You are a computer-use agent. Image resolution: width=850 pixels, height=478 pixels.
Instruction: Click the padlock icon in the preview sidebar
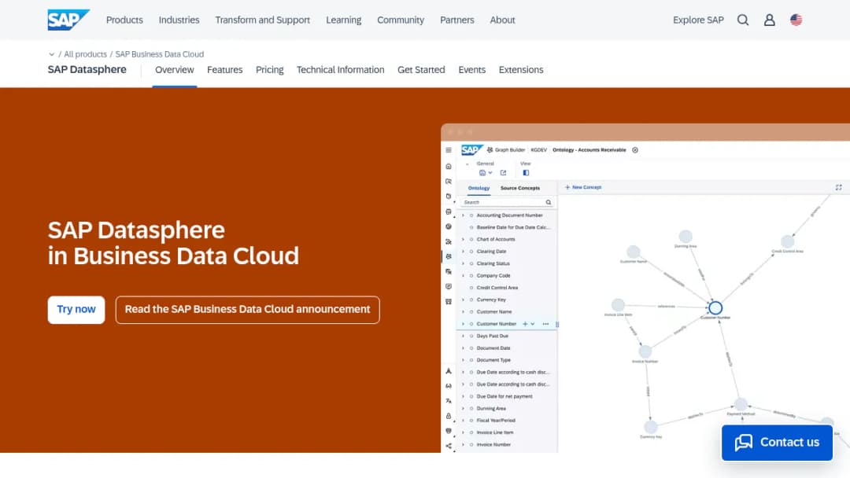pos(449,416)
